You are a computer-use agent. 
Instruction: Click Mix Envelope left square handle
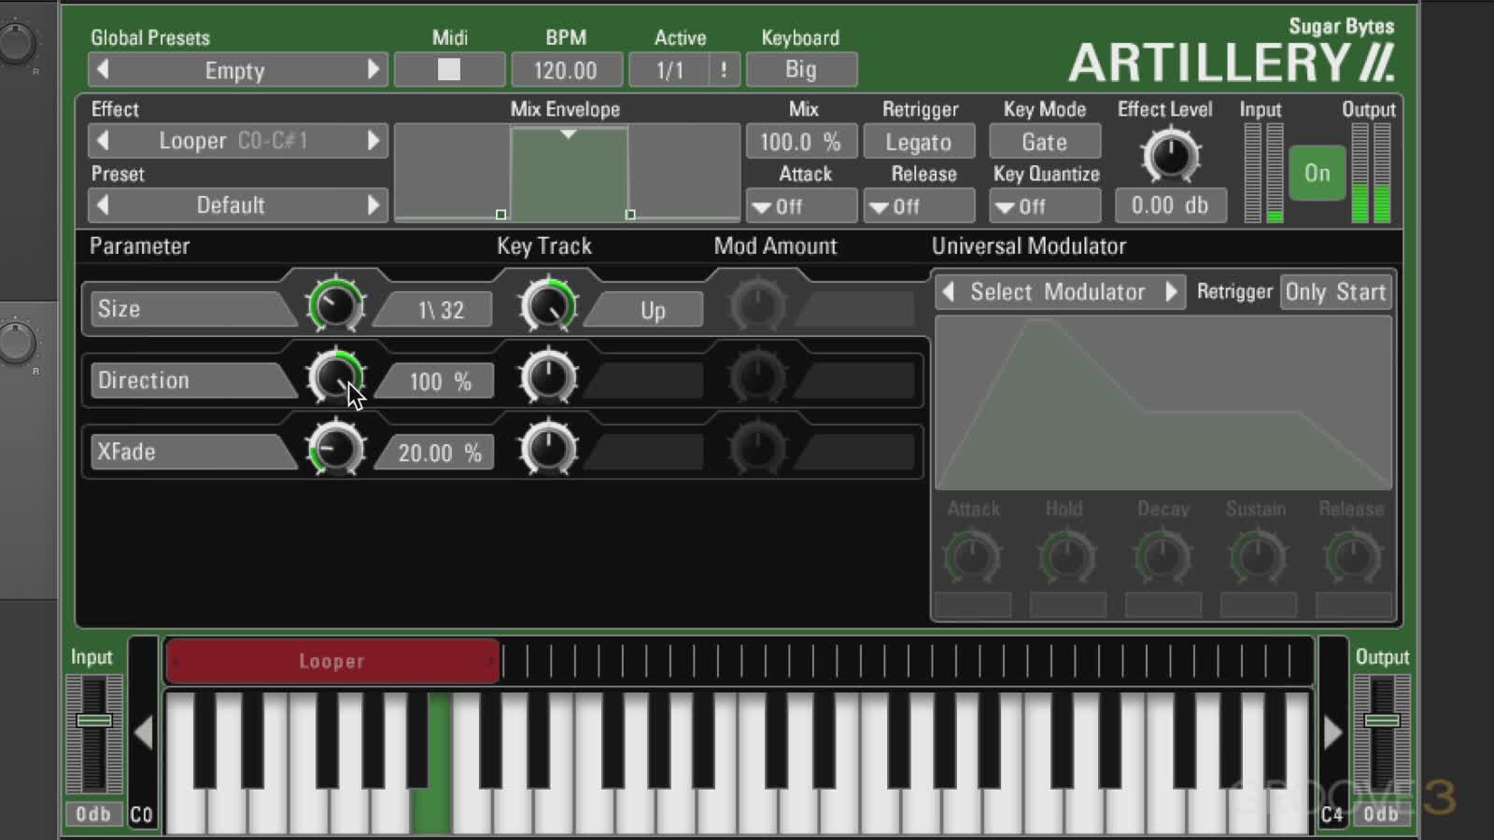pos(500,215)
